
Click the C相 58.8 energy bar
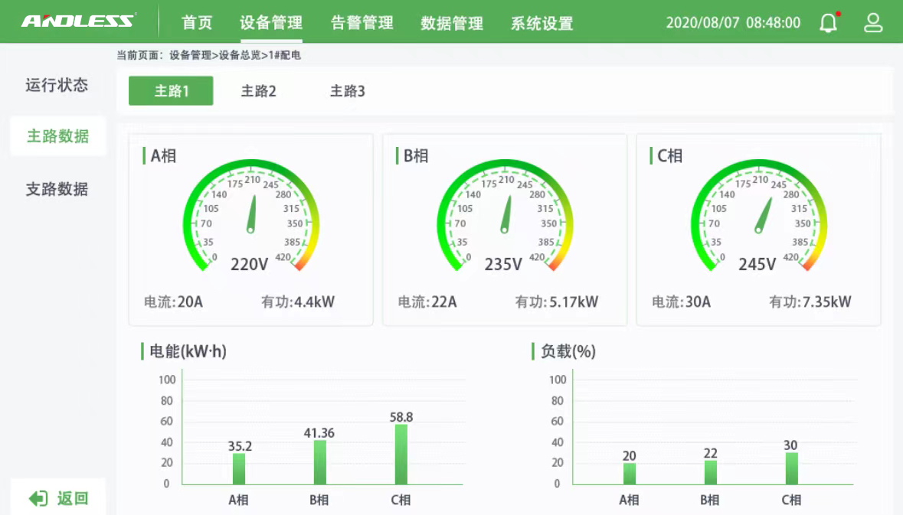pos(401,455)
